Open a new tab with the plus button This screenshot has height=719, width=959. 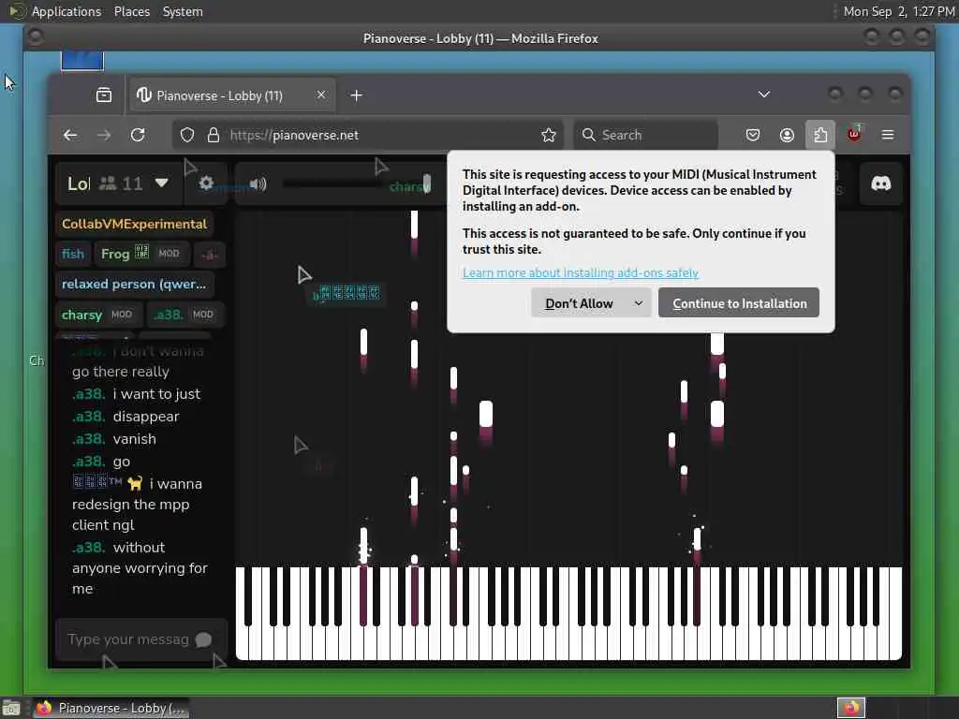click(357, 95)
